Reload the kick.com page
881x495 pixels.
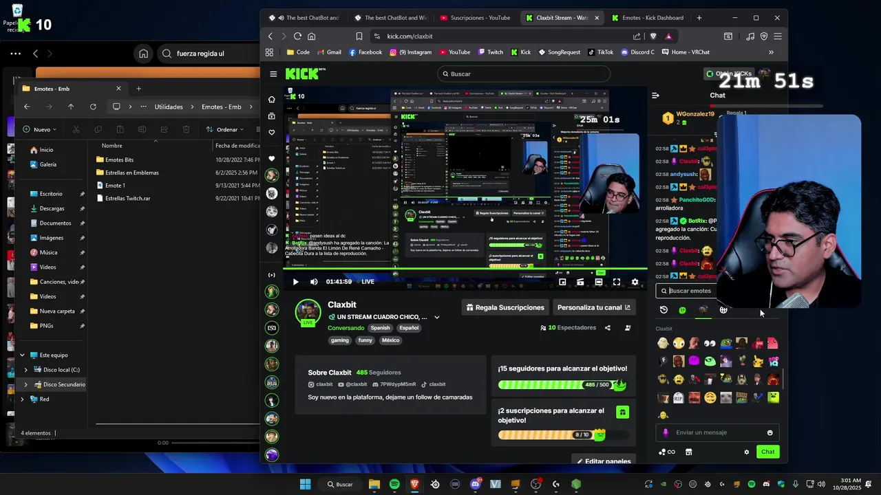297,36
